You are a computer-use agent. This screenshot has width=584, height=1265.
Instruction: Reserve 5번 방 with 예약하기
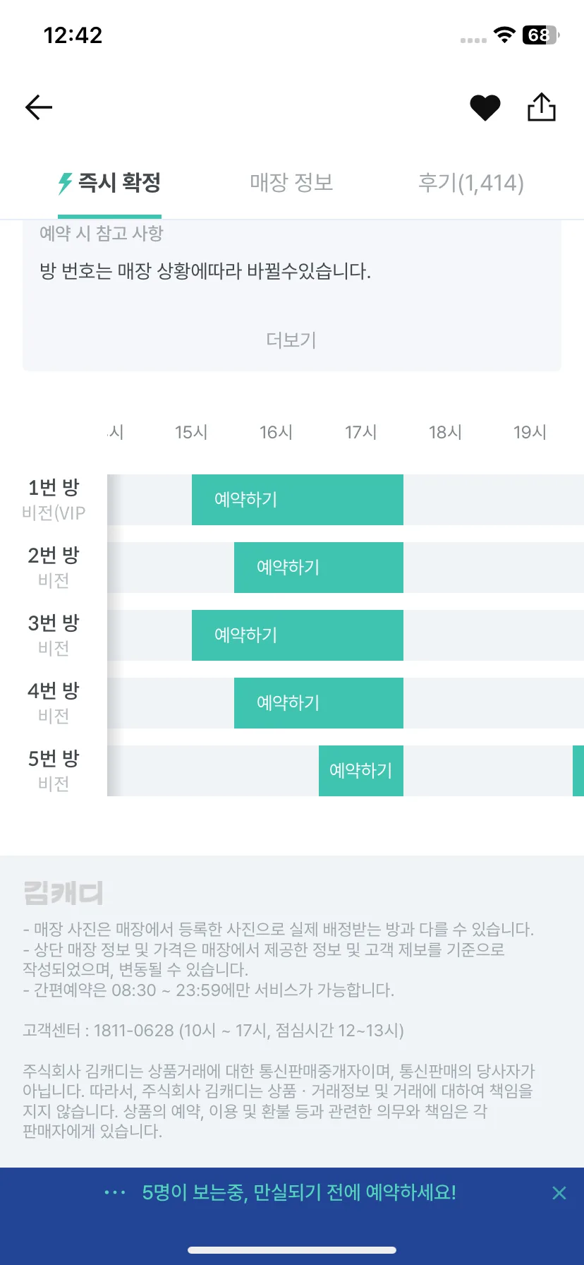pyautogui.click(x=361, y=771)
